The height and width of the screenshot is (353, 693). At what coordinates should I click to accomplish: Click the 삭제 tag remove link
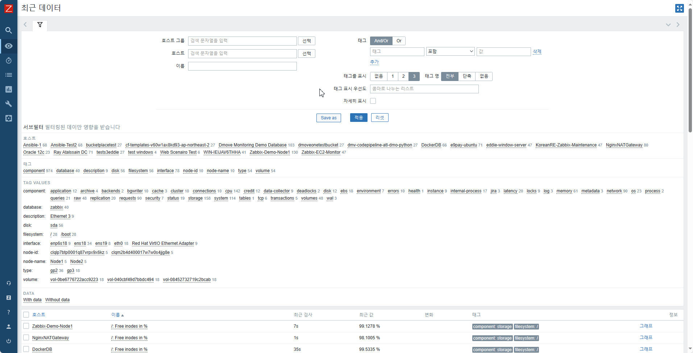pyautogui.click(x=537, y=52)
